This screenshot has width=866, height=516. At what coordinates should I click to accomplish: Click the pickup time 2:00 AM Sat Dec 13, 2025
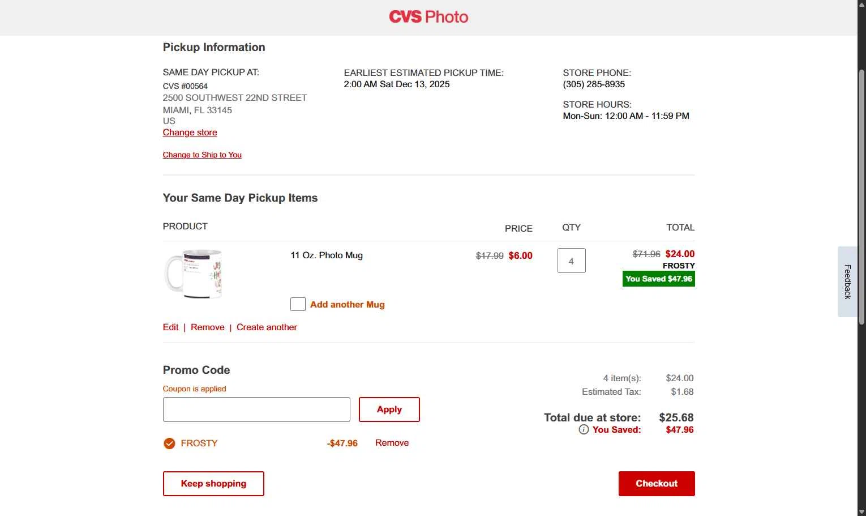click(397, 84)
